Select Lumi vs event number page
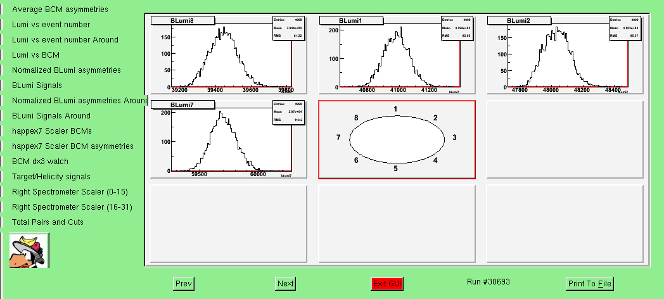The height and width of the screenshot is (299, 664). [51, 25]
